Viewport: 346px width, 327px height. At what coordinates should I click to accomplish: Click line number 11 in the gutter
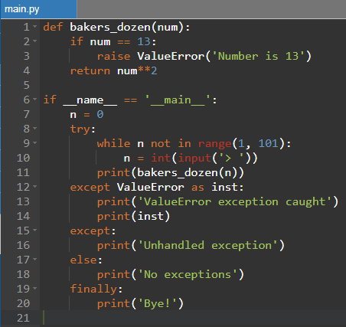[24, 172]
